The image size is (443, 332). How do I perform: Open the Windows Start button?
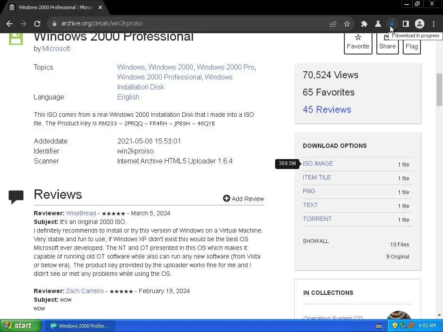coord(20,326)
